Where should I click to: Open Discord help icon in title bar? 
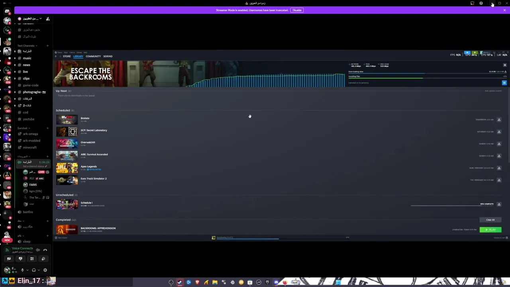click(481, 3)
